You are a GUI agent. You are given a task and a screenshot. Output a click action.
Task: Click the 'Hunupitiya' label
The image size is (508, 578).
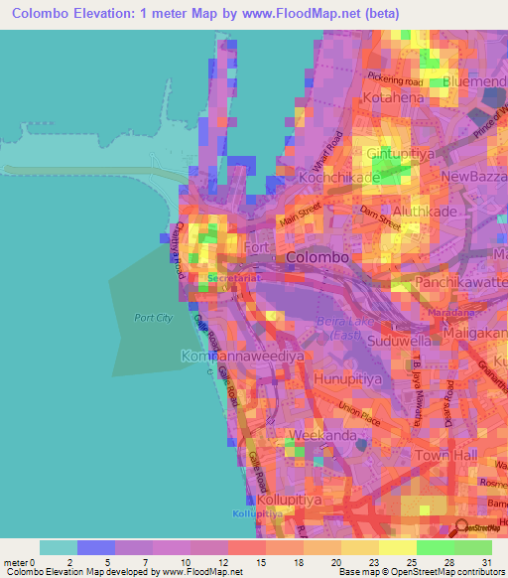(347, 379)
